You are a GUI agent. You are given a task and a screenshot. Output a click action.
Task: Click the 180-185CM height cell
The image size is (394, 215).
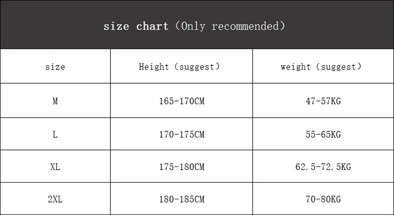[181, 199]
